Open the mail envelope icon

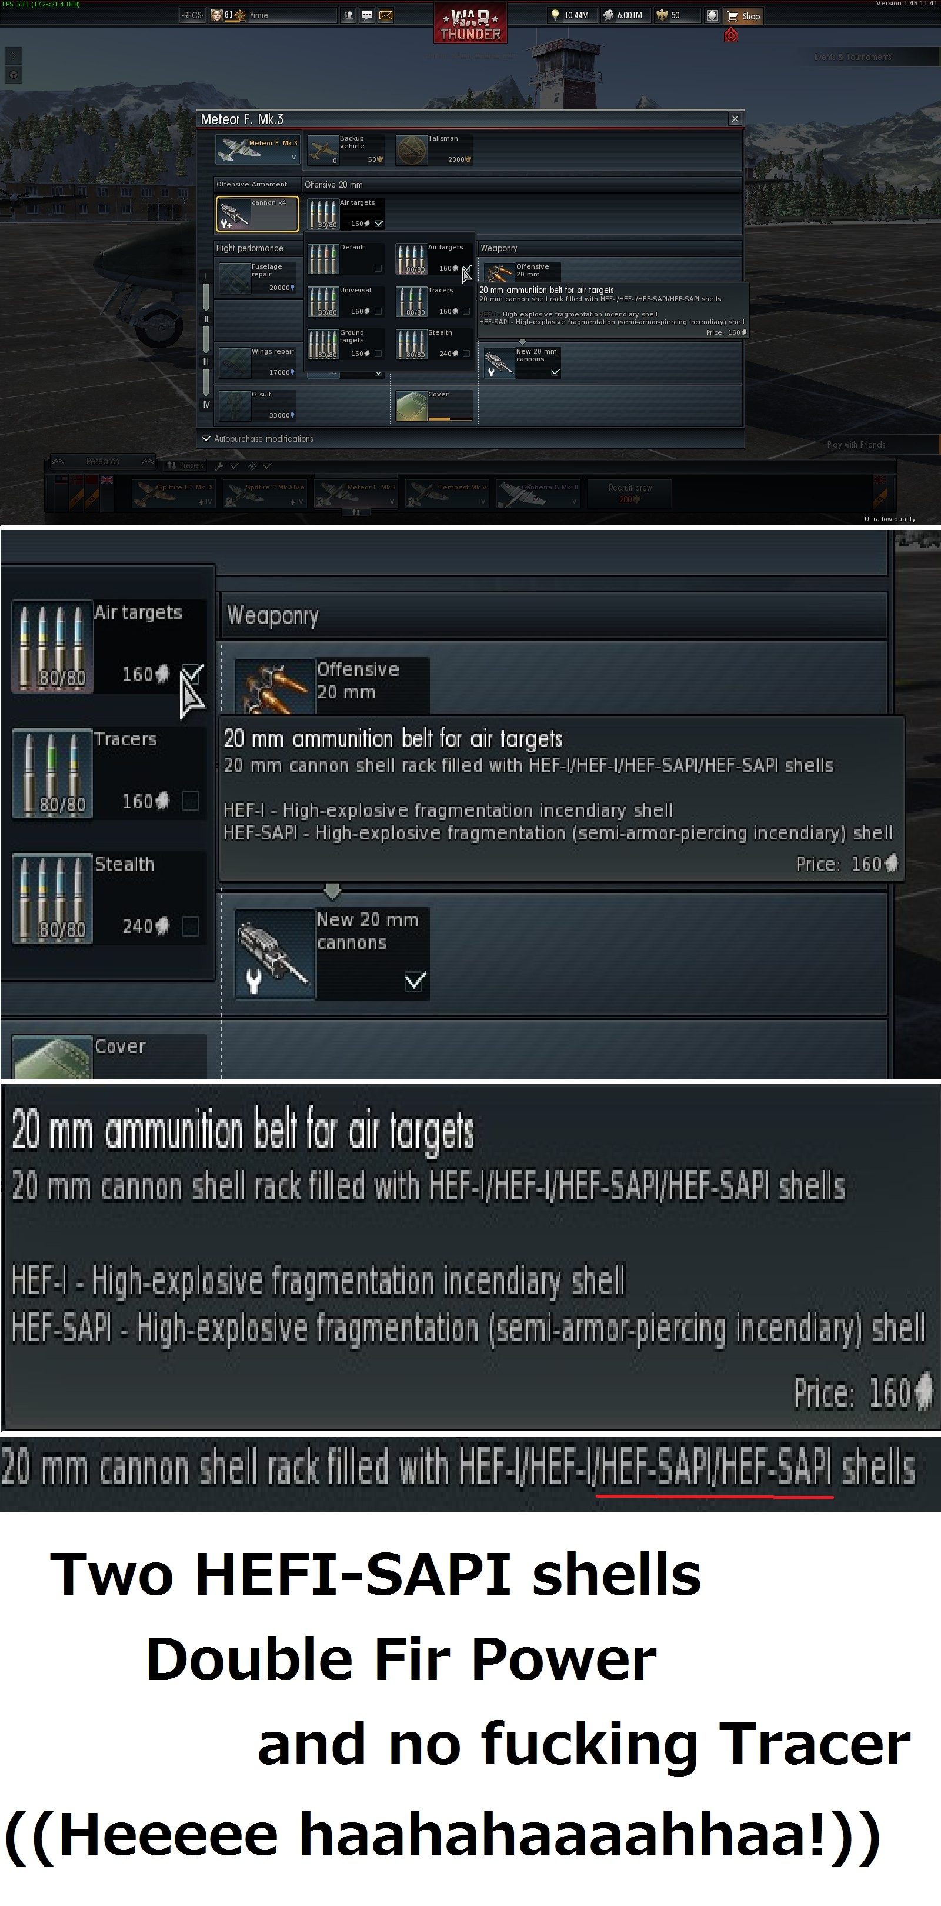(x=385, y=15)
